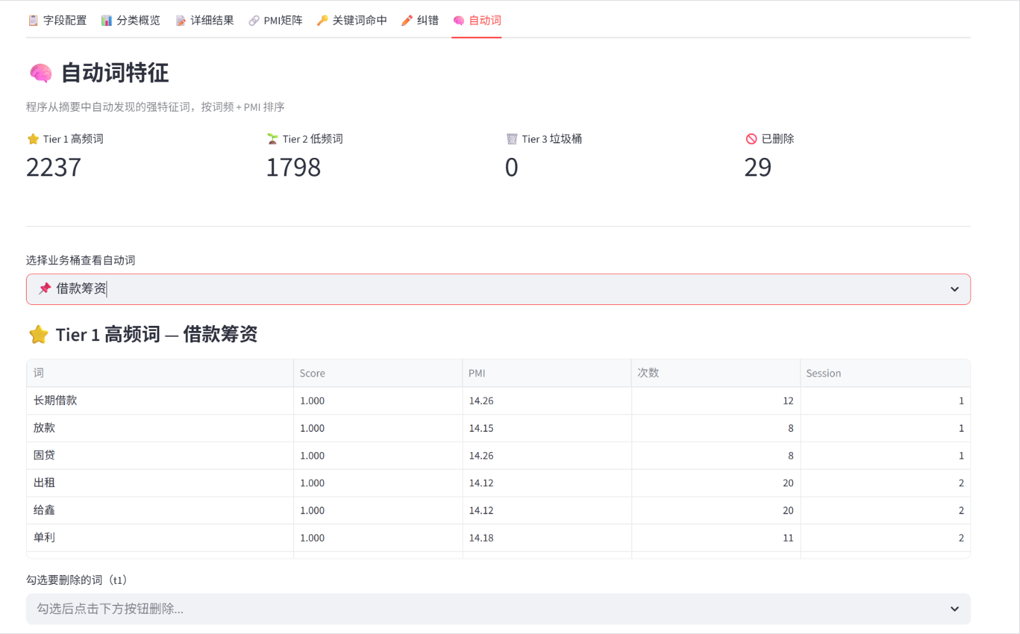
Task: Click the 自动词特征 heading text
Action: tap(115, 73)
